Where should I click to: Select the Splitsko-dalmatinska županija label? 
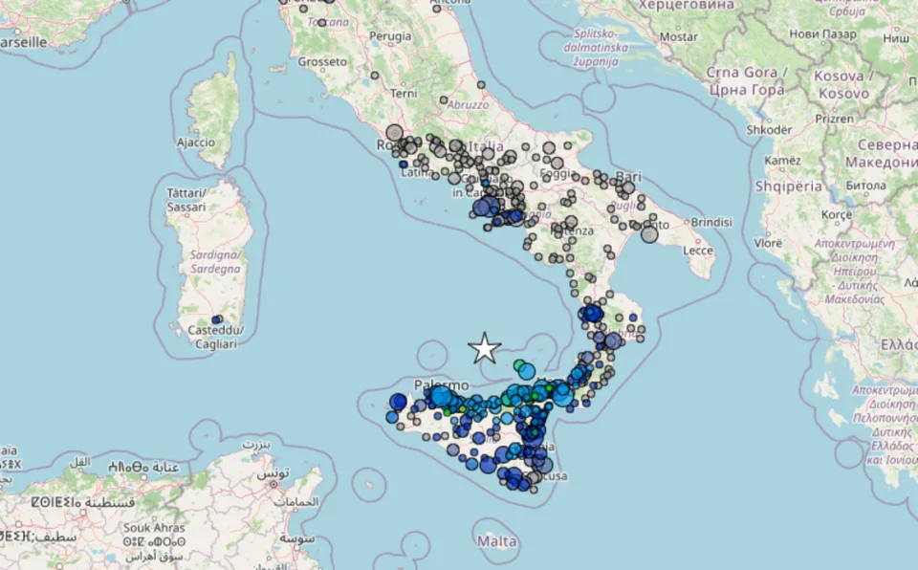pyautogui.click(x=596, y=48)
